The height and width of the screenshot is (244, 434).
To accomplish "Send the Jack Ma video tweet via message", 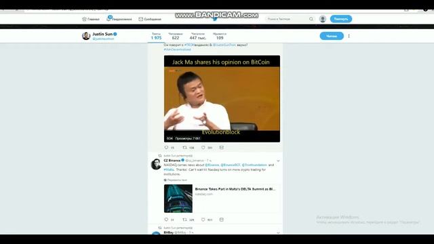I will [222, 148].
